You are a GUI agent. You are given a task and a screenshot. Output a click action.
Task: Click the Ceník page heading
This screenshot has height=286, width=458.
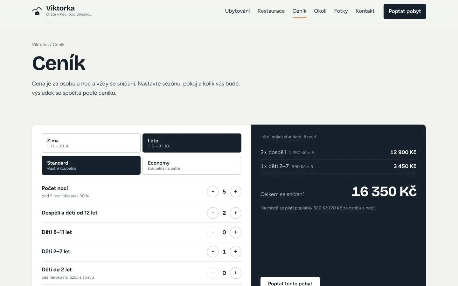tap(59, 63)
